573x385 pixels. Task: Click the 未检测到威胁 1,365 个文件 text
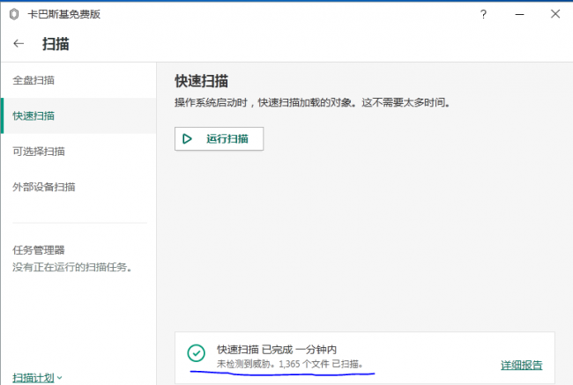click(x=290, y=364)
